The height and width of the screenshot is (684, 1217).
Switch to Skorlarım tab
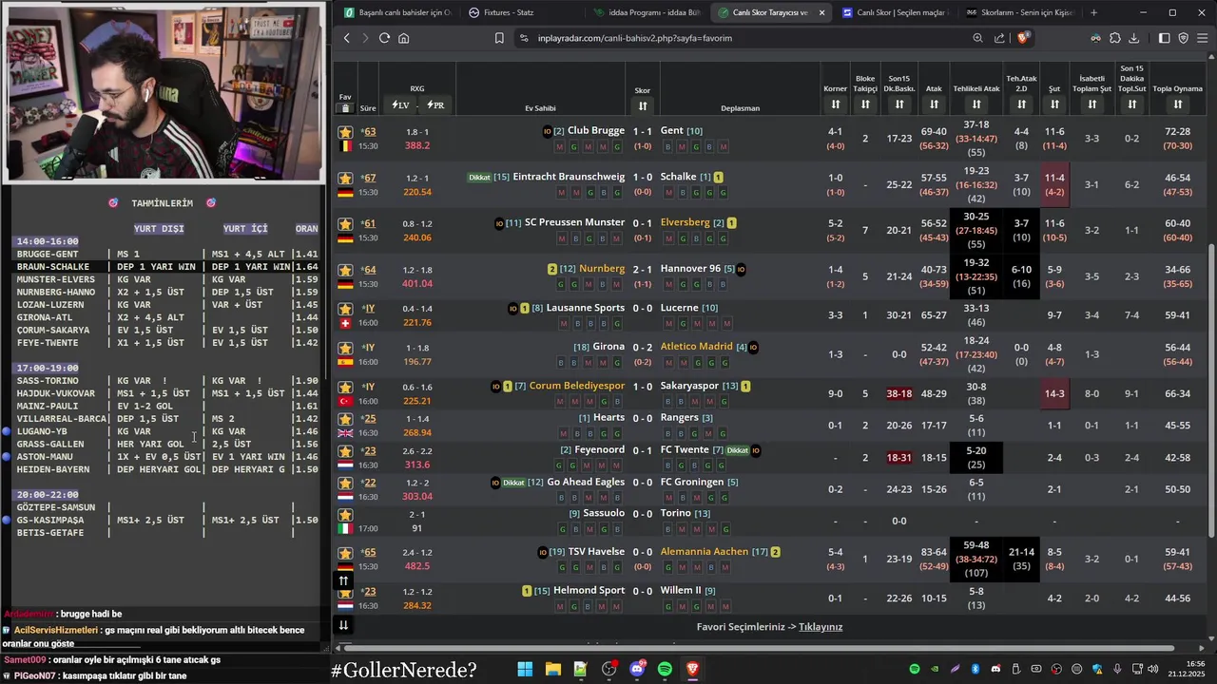click(x=1018, y=12)
